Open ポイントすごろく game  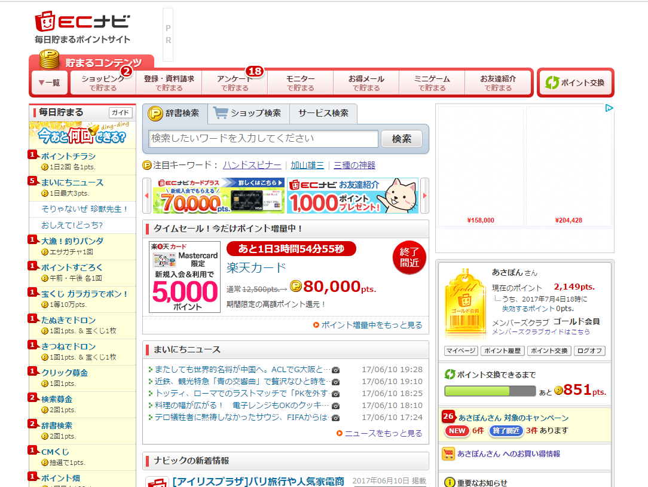tap(72, 267)
